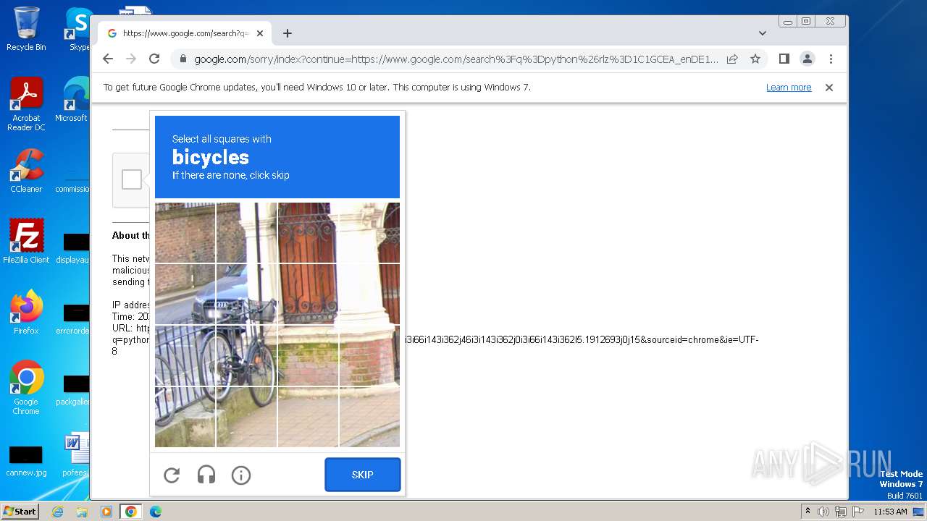Restore down the Chrome window
927x521 pixels.
click(805, 22)
